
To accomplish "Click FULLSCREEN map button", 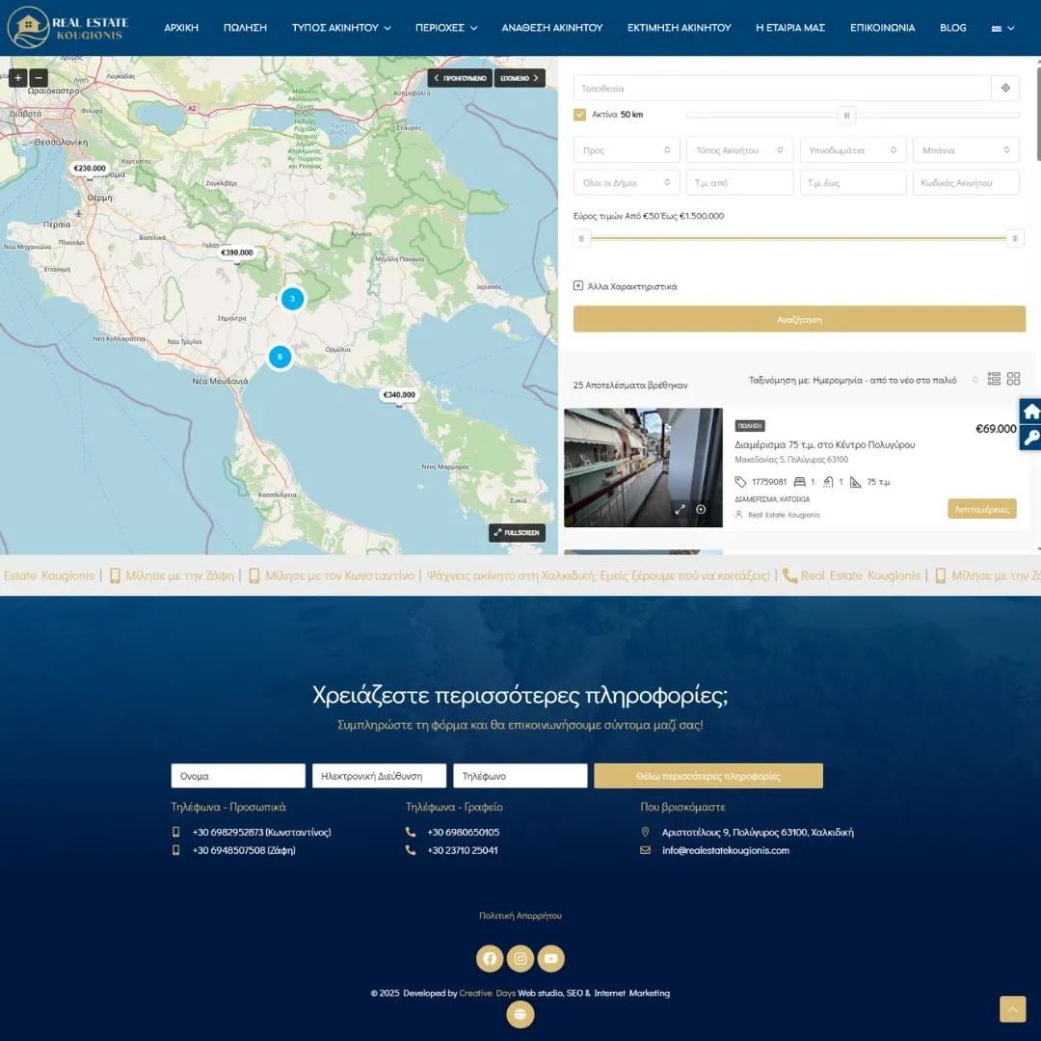I will click(518, 532).
